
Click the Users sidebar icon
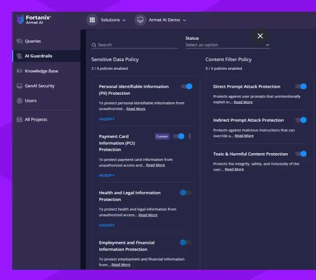(x=20, y=101)
